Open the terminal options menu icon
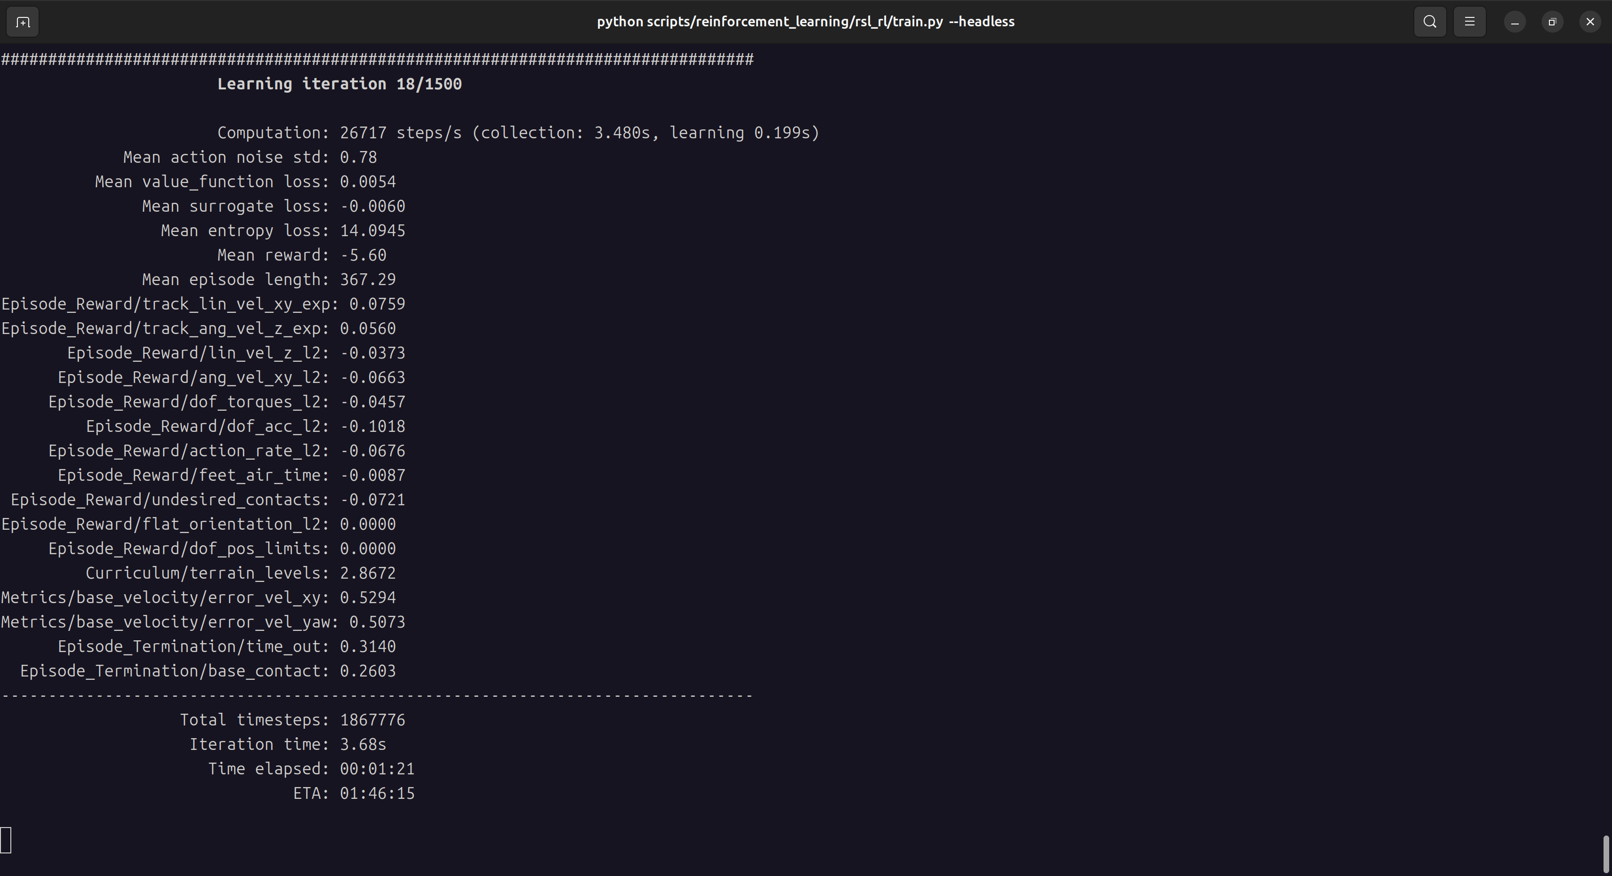This screenshot has width=1612, height=876. click(1469, 21)
